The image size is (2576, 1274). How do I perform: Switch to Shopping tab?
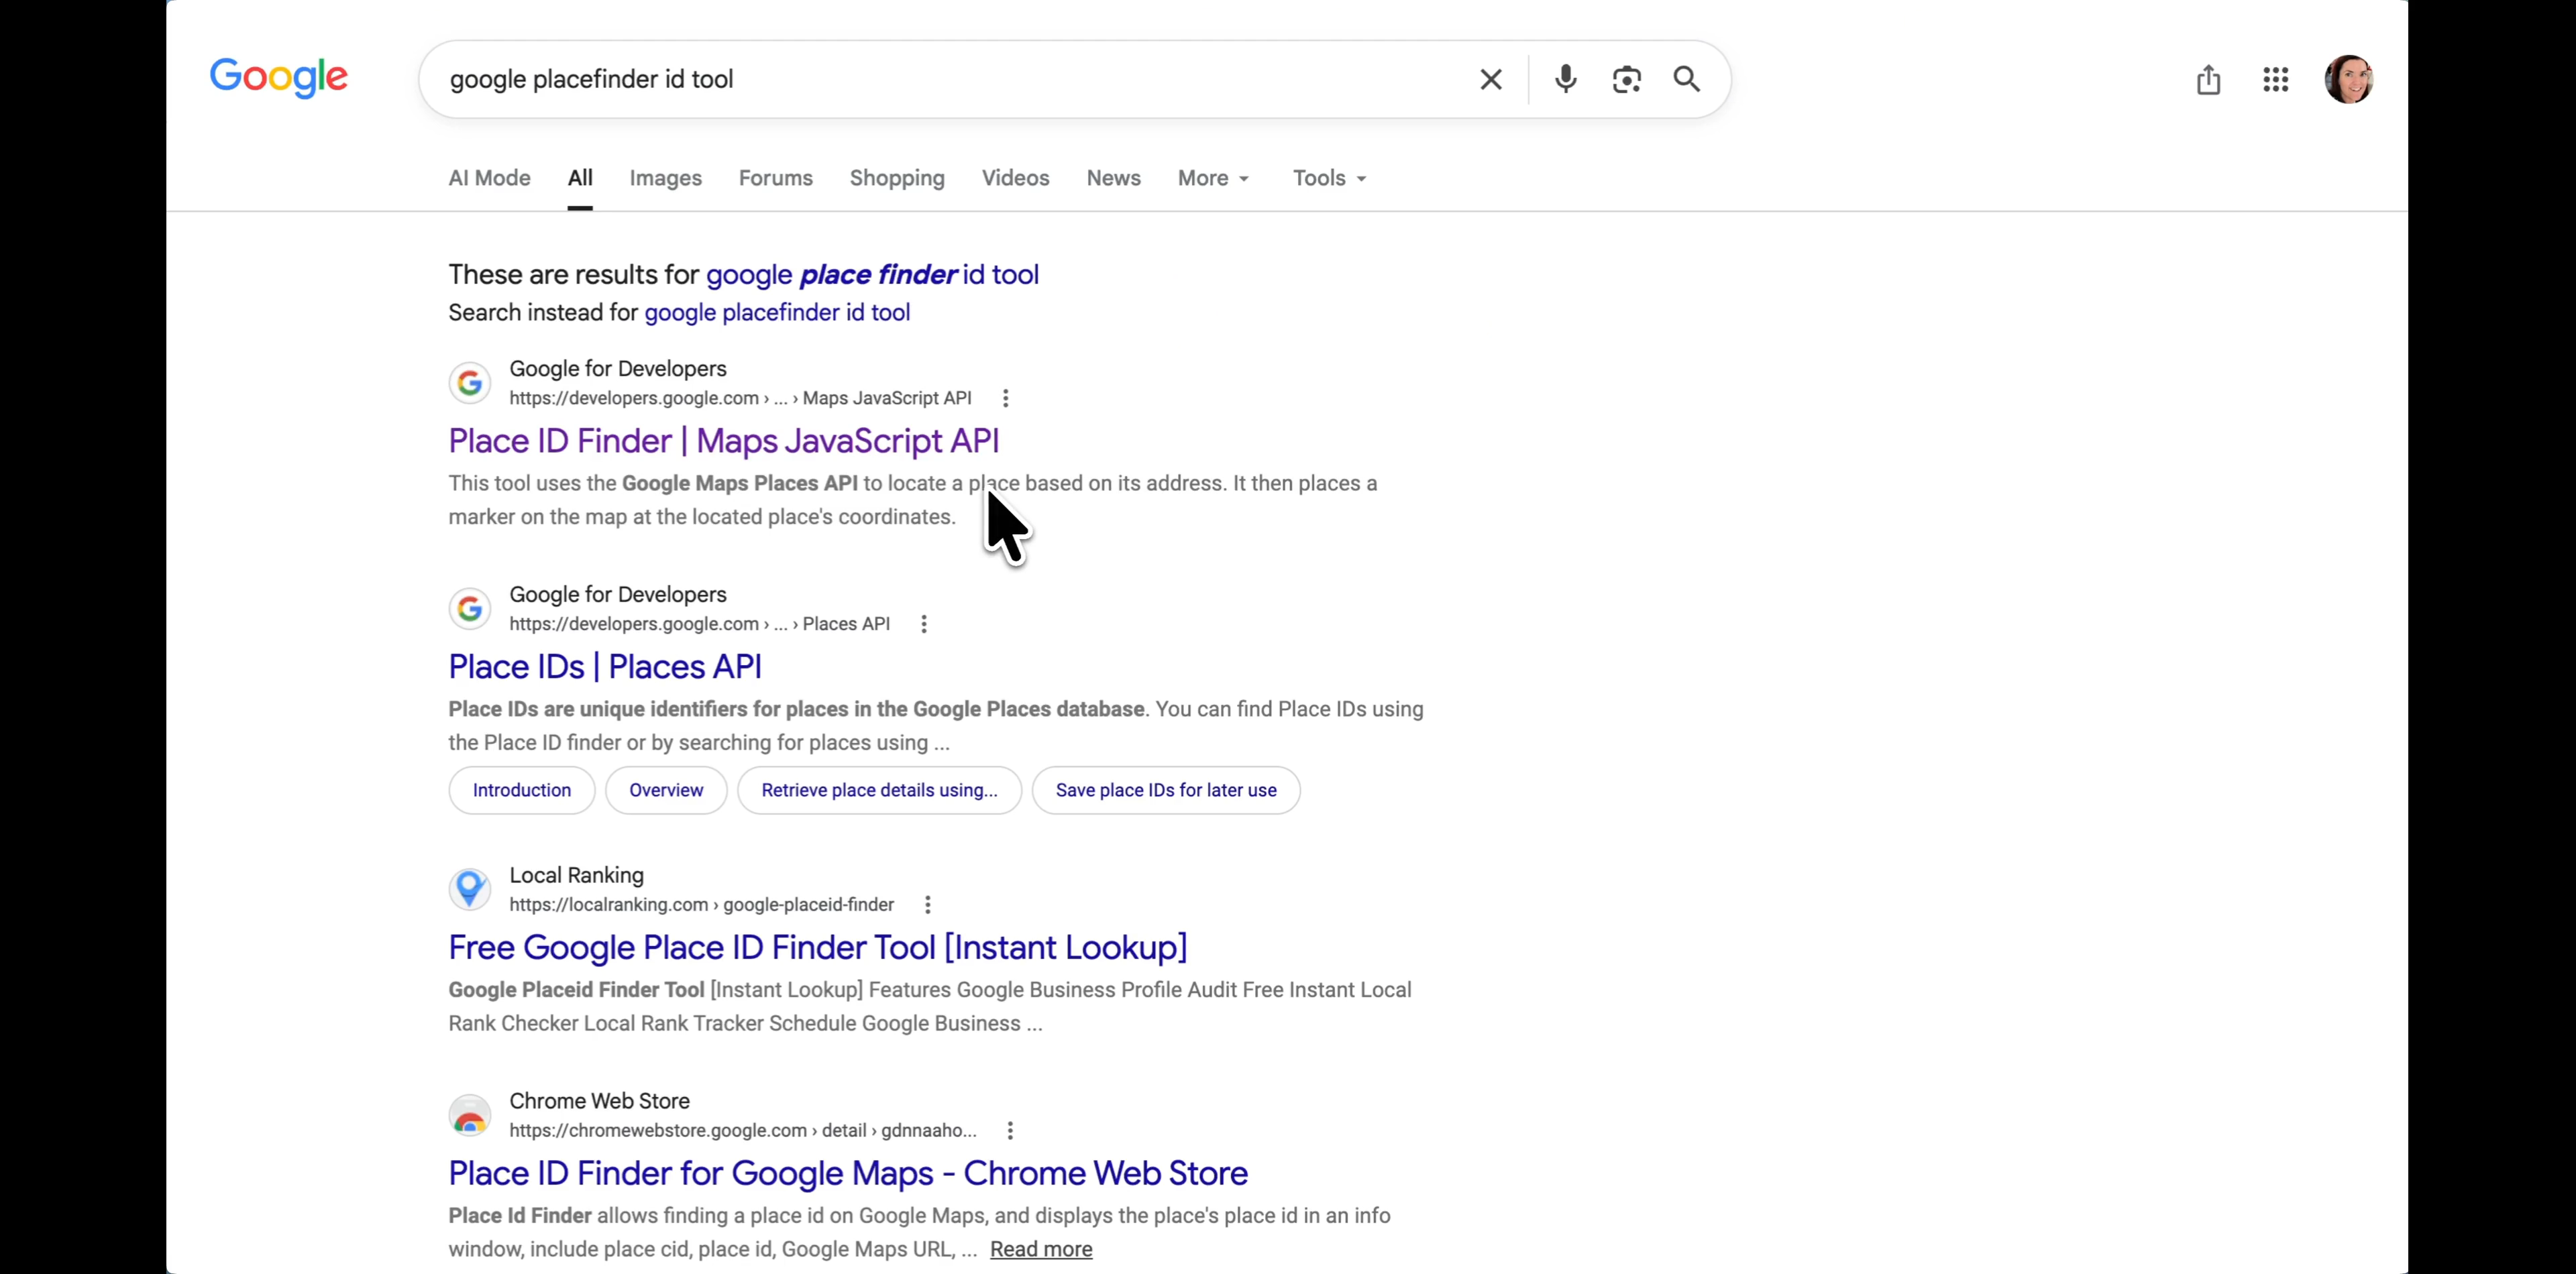pos(897,178)
